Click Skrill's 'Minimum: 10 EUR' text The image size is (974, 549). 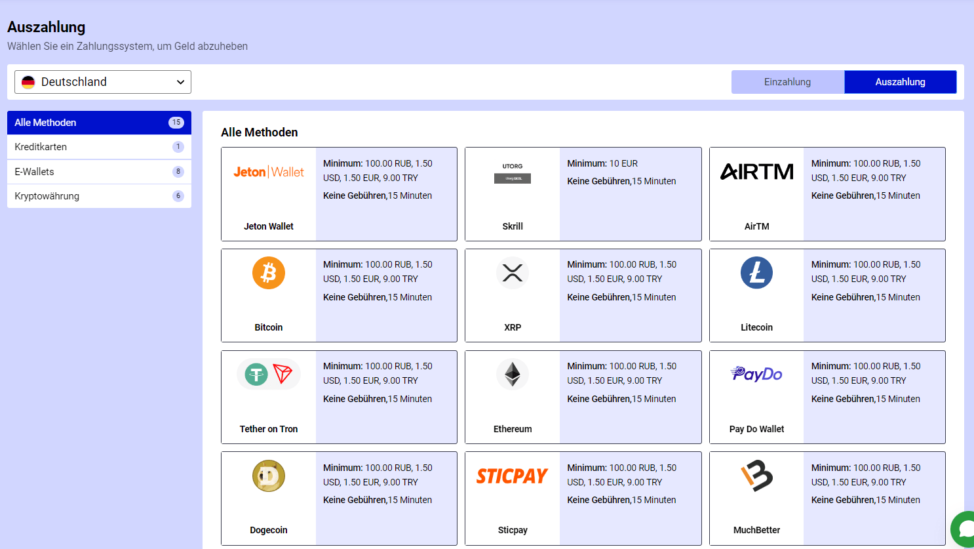point(602,163)
